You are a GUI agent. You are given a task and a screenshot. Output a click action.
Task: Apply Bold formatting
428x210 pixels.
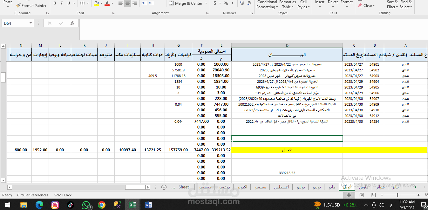coord(55,3)
